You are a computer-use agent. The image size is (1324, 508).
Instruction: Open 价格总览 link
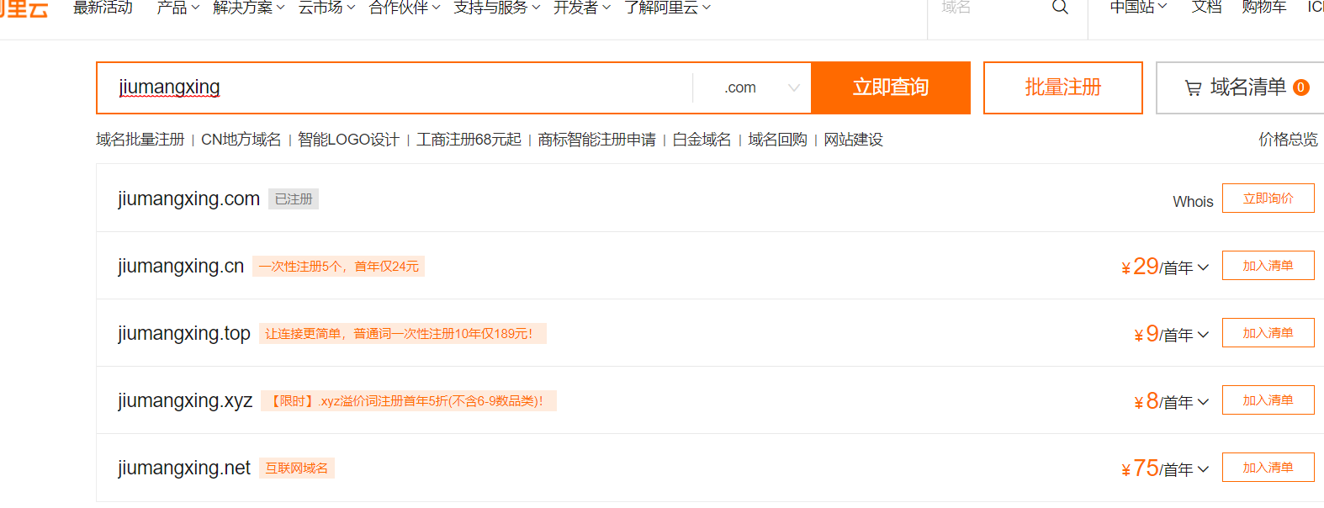1289,140
